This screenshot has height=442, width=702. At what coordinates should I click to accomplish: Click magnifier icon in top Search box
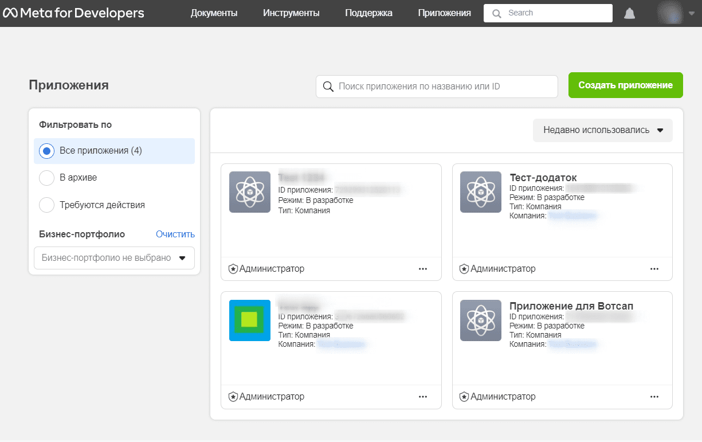pyautogui.click(x=497, y=13)
